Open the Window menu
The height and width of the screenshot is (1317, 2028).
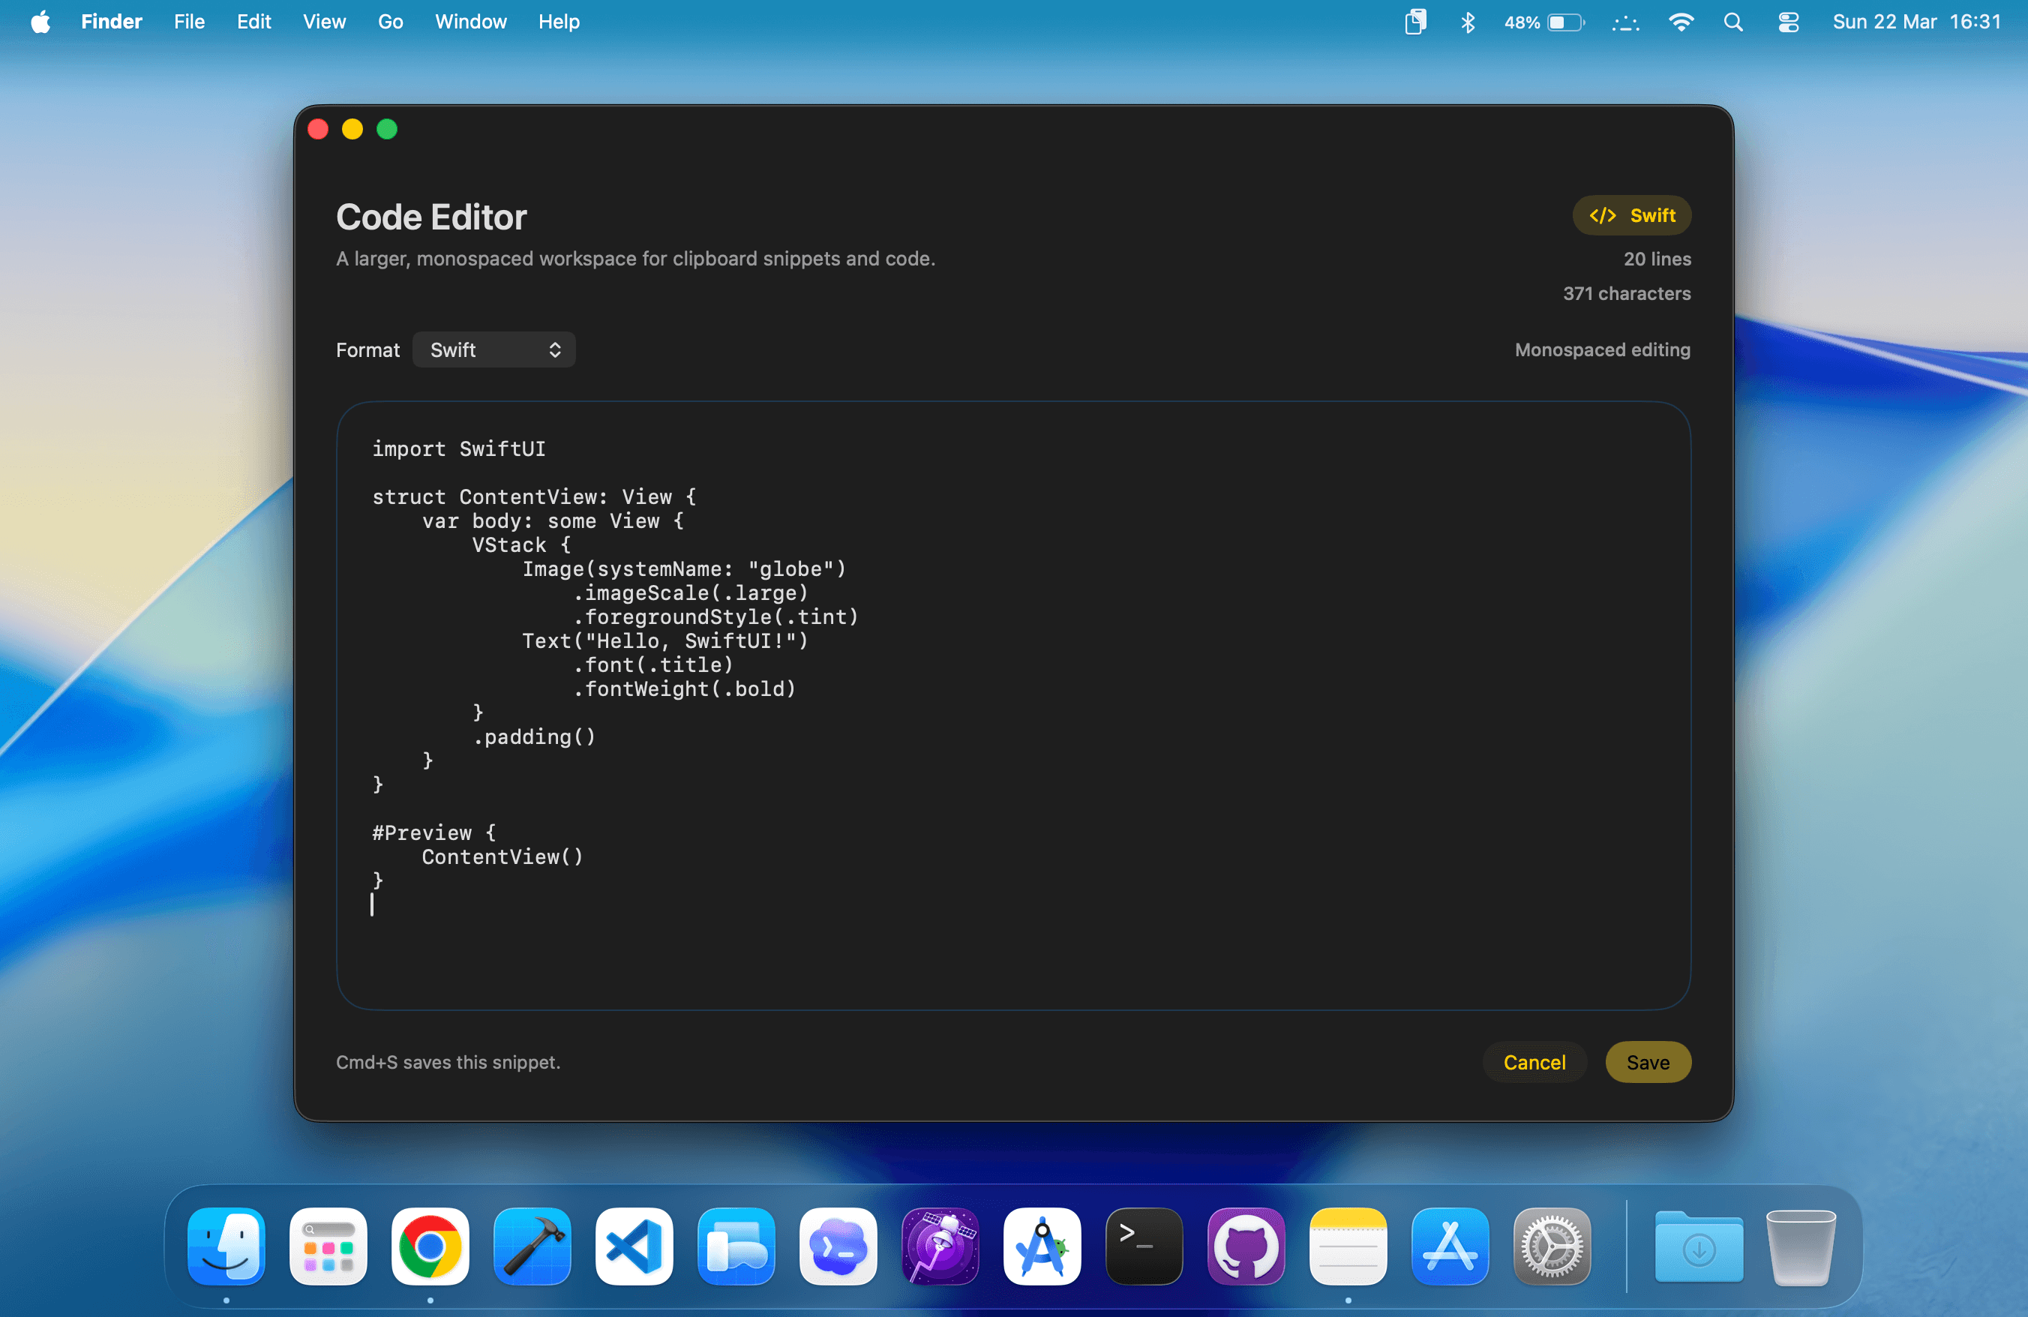pyautogui.click(x=470, y=21)
